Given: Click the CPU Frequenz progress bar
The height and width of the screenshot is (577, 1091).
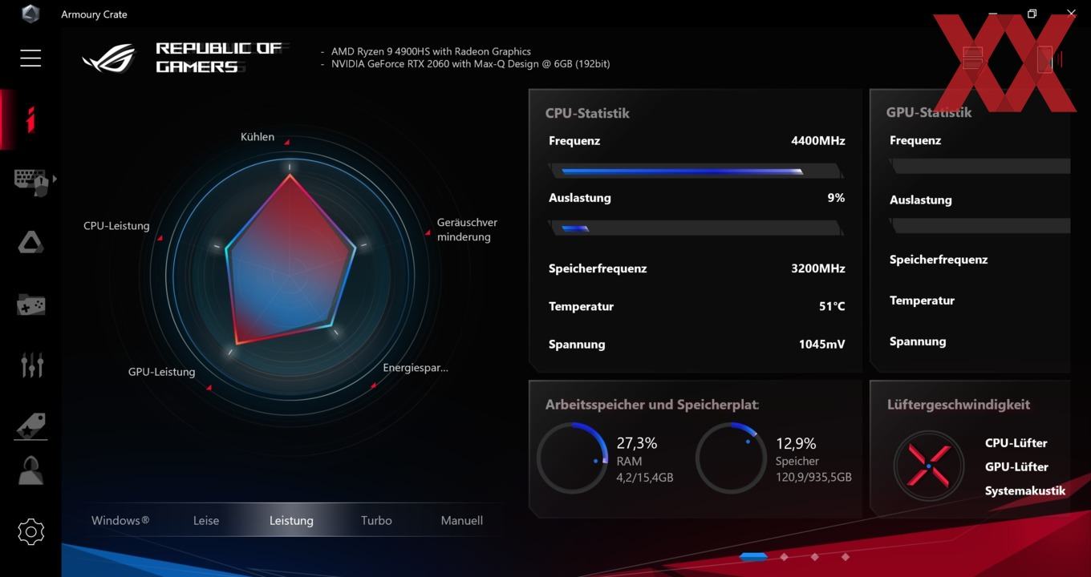Looking at the screenshot, I should click(x=696, y=171).
